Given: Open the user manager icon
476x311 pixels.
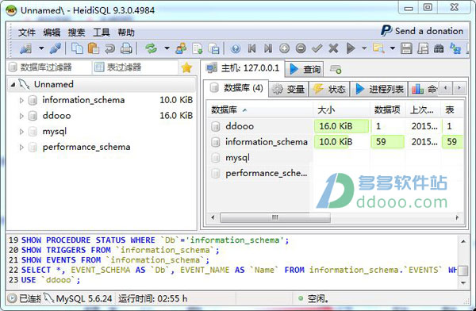Looking at the screenshot, I should [181, 48].
